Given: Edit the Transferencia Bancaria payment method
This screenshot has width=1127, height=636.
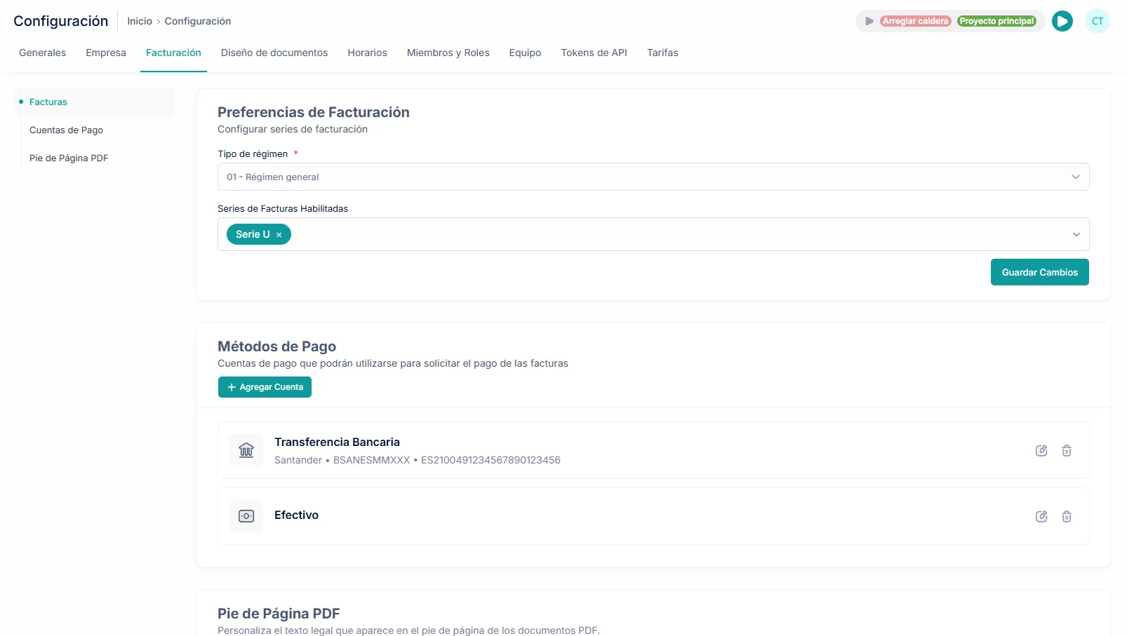Looking at the screenshot, I should pos(1041,451).
